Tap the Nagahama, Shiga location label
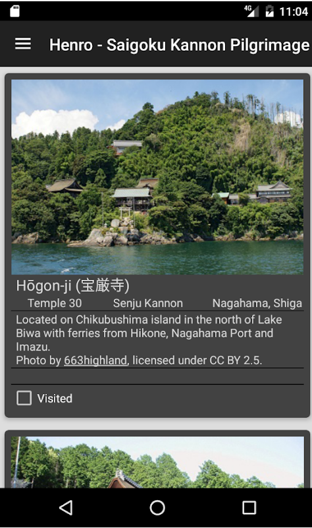Image resolution: width=312 pixels, height=528 pixels. tap(257, 303)
